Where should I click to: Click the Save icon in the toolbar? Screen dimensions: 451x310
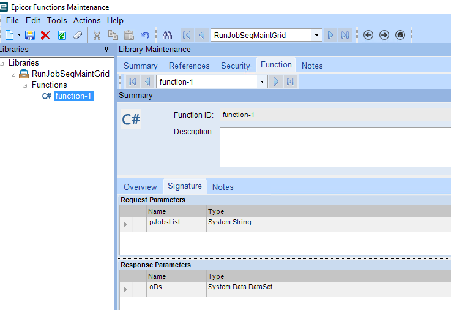[29, 36]
